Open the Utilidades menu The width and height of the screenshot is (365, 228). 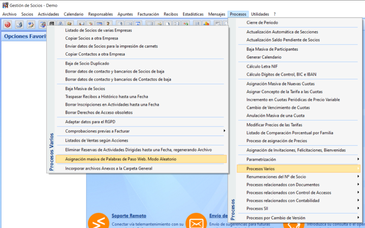pos(260,14)
